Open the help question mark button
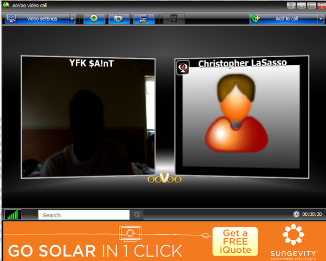 point(291,5)
